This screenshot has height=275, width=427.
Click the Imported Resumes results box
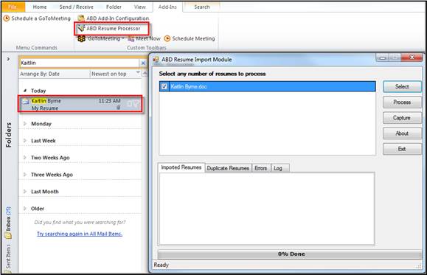pyautogui.click(x=267, y=209)
